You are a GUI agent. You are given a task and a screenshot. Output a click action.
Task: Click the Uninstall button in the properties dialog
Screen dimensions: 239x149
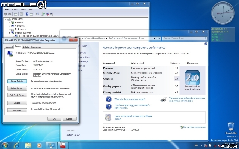[17, 110]
